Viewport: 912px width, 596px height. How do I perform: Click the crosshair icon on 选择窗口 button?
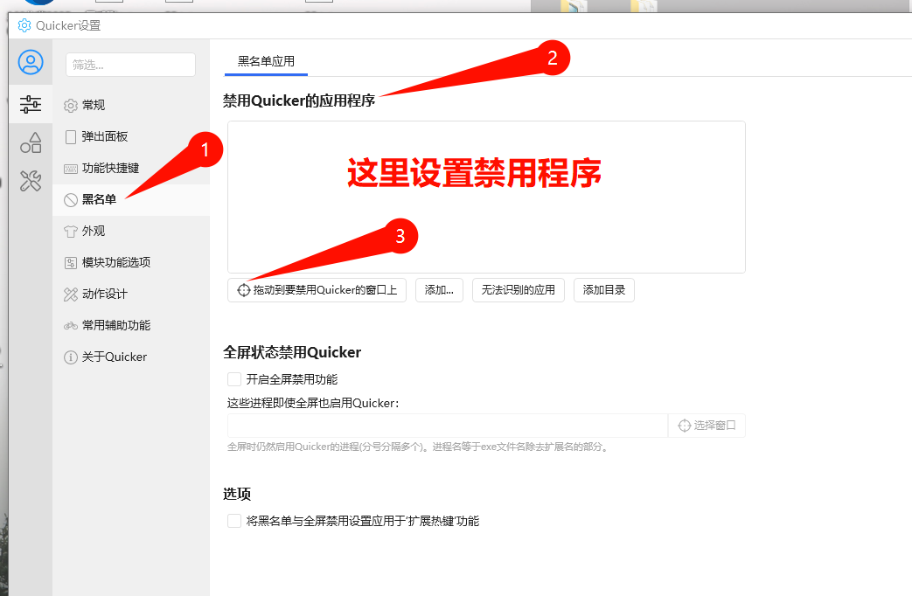(x=685, y=426)
